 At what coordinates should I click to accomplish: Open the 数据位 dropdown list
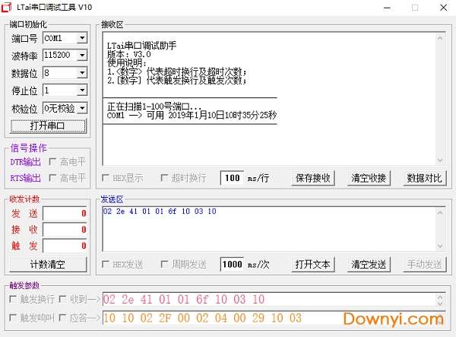point(82,73)
